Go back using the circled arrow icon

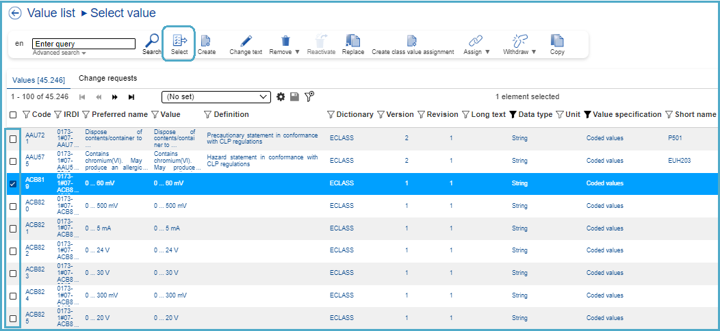[x=15, y=13]
